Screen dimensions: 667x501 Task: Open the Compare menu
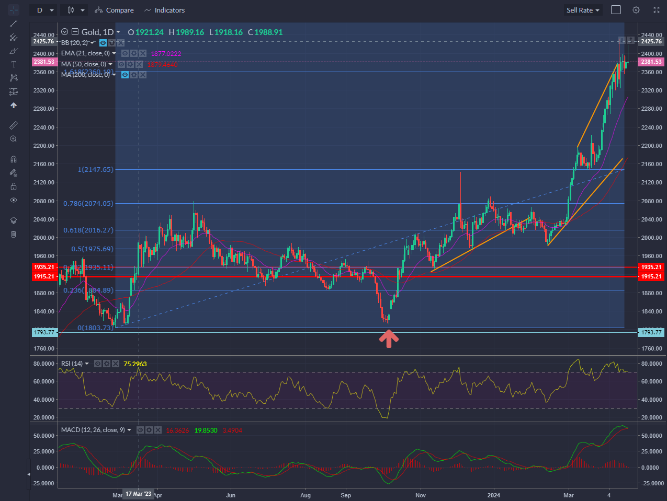point(114,10)
